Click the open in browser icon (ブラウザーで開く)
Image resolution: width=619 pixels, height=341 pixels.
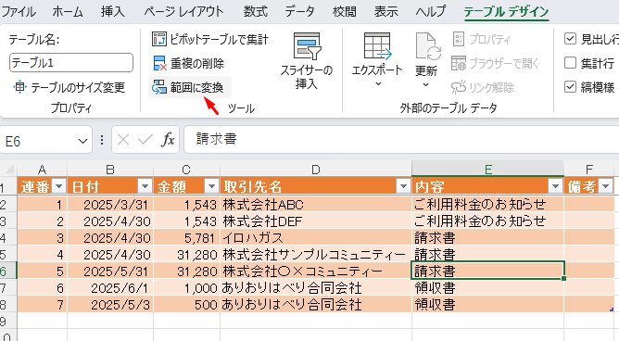pyautogui.click(x=459, y=63)
